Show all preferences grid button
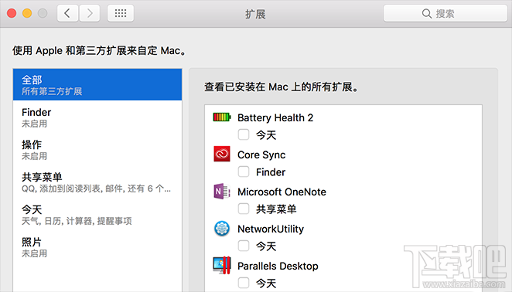The height and width of the screenshot is (292, 512). (x=121, y=13)
